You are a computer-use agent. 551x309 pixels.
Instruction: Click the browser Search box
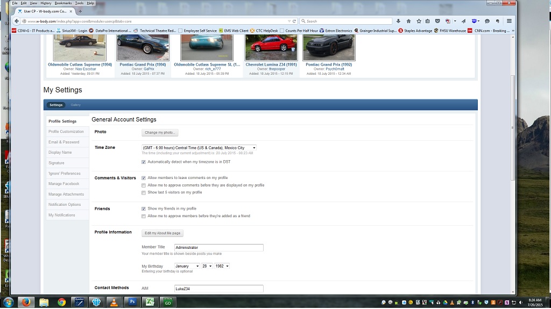coord(346,21)
